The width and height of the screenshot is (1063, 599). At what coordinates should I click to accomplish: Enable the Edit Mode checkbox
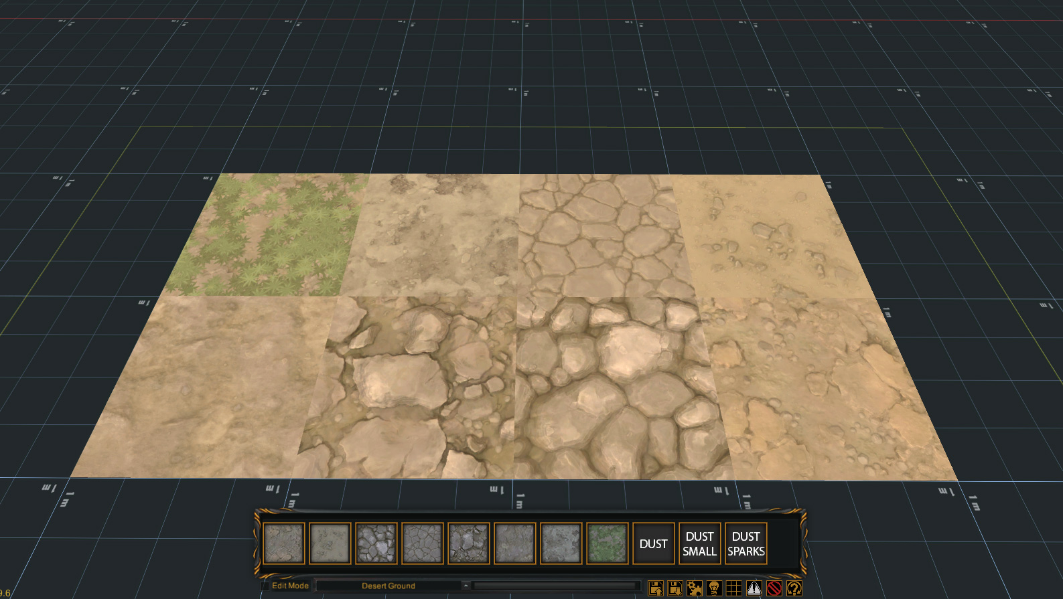coord(265,586)
